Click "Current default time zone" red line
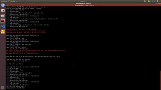 click(x=21, y=29)
